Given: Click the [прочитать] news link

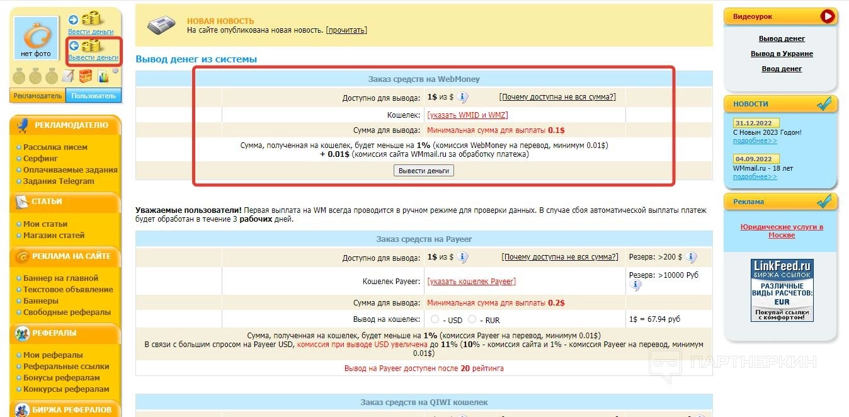Looking at the screenshot, I should pyautogui.click(x=346, y=30).
